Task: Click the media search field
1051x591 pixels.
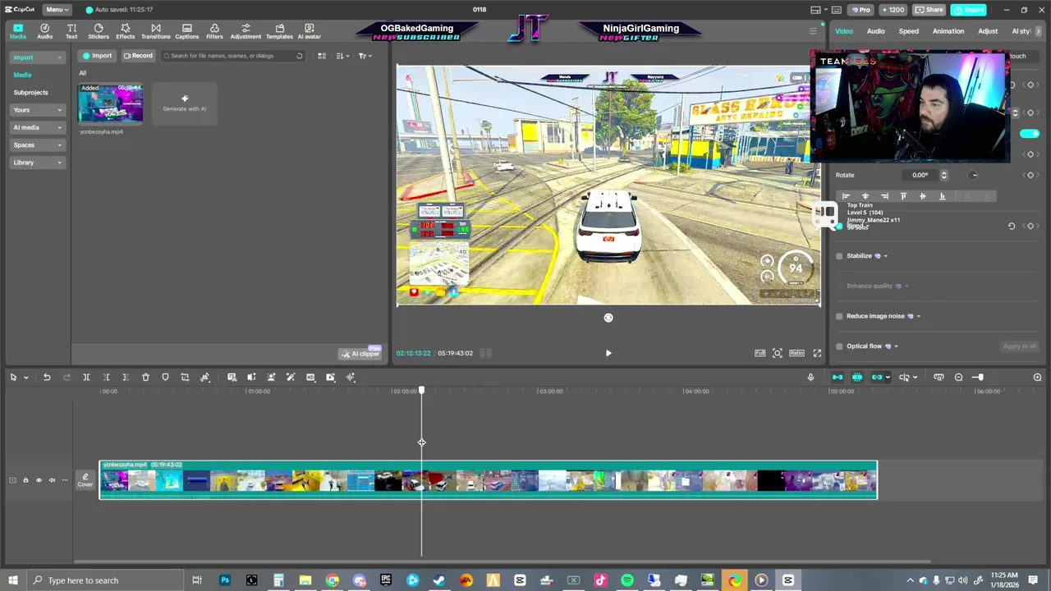Action: coord(233,56)
